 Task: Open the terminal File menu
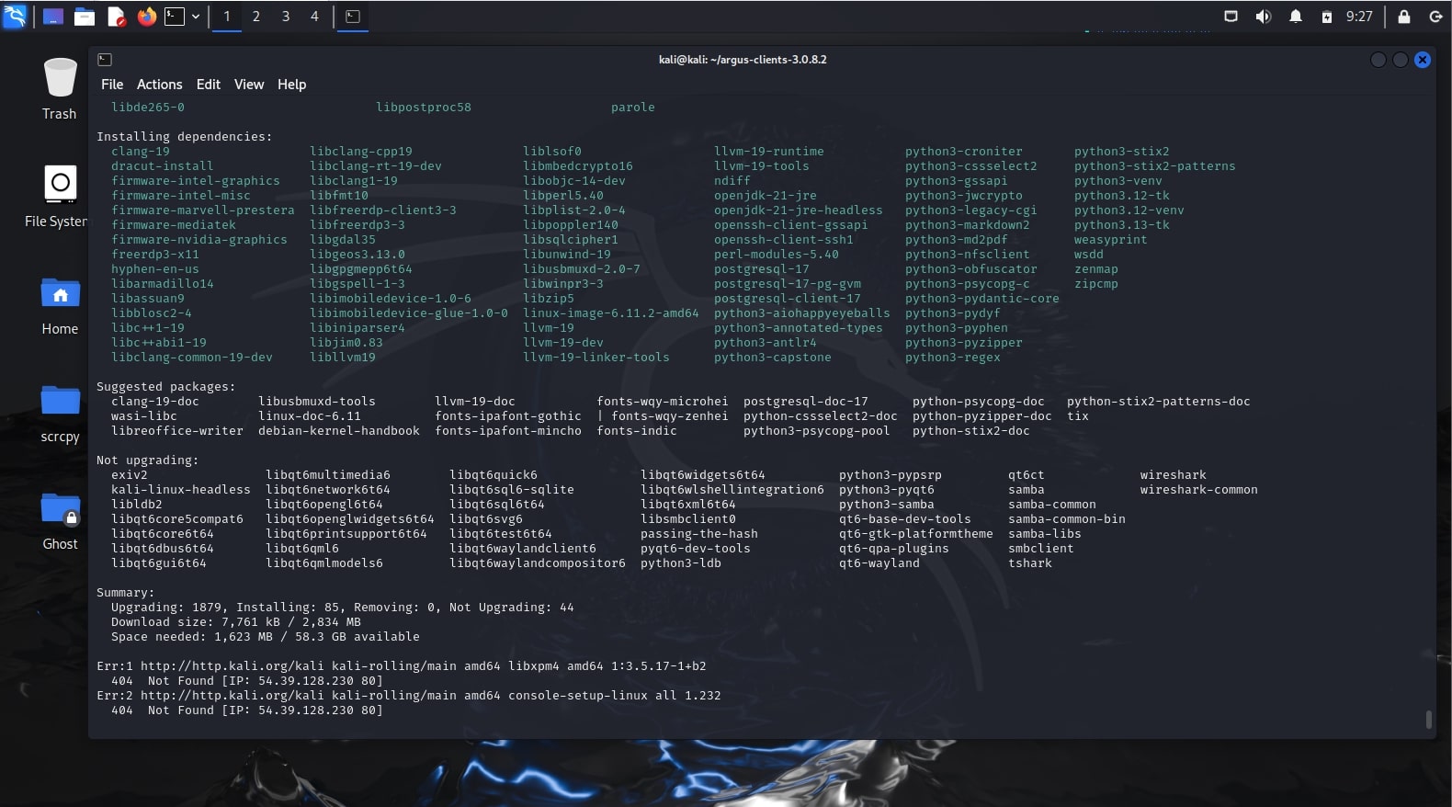(112, 85)
